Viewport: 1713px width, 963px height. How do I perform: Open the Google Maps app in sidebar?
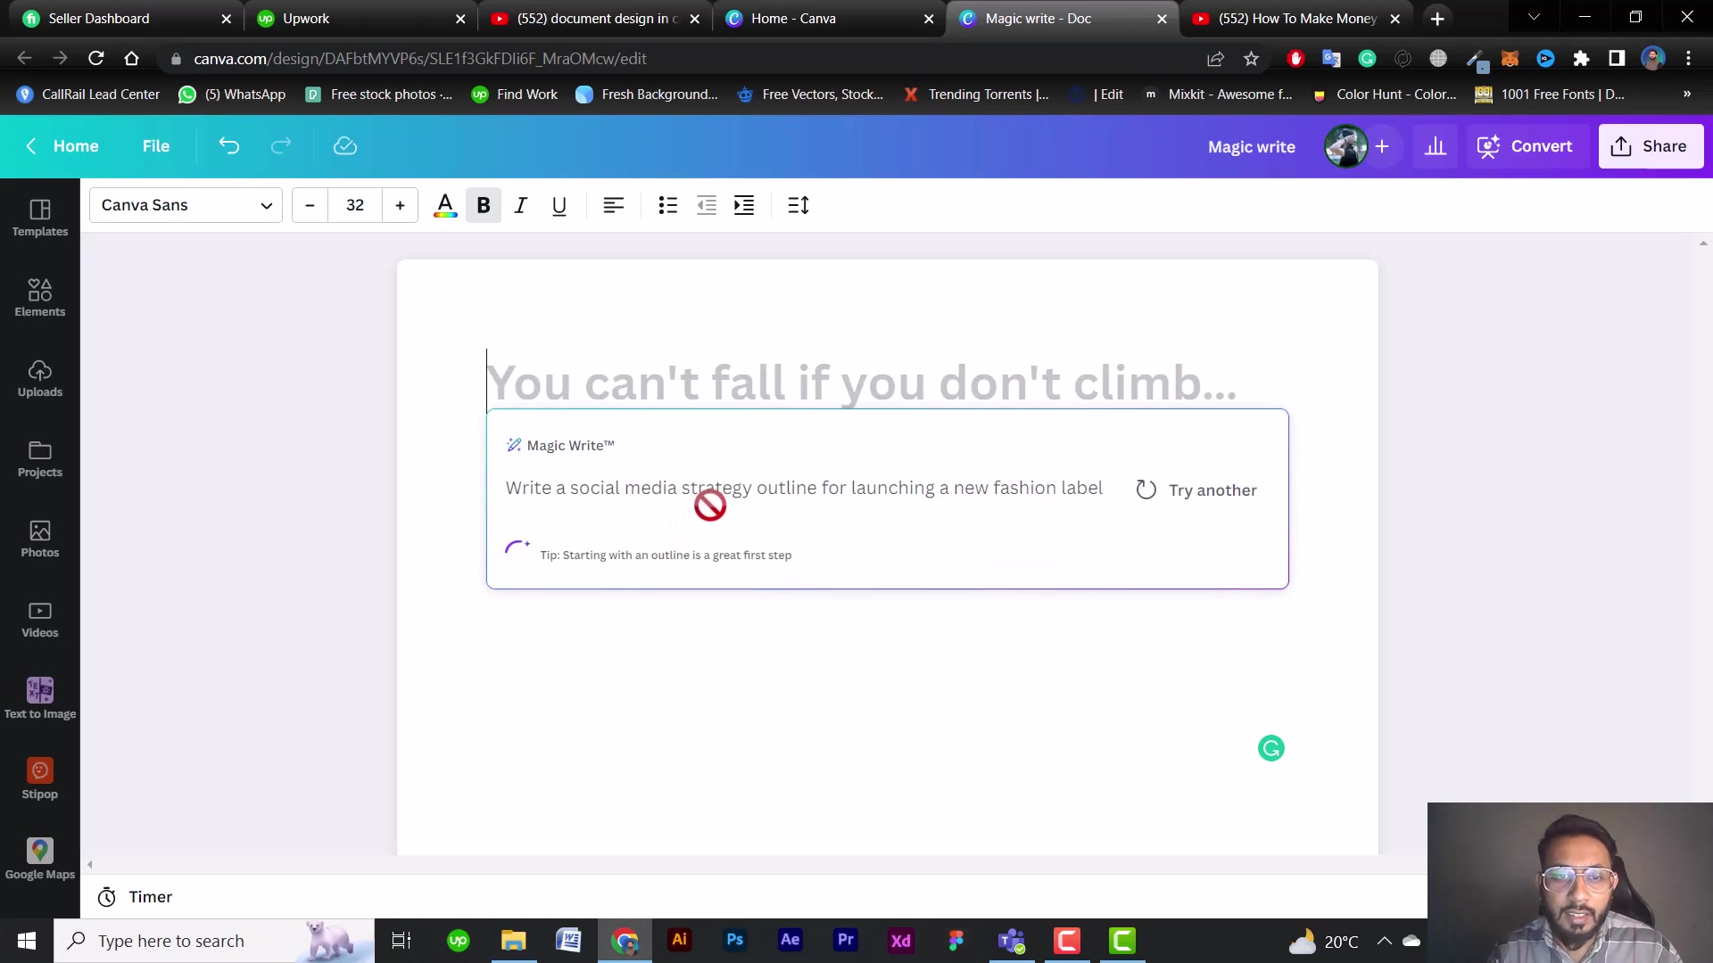pos(40,859)
